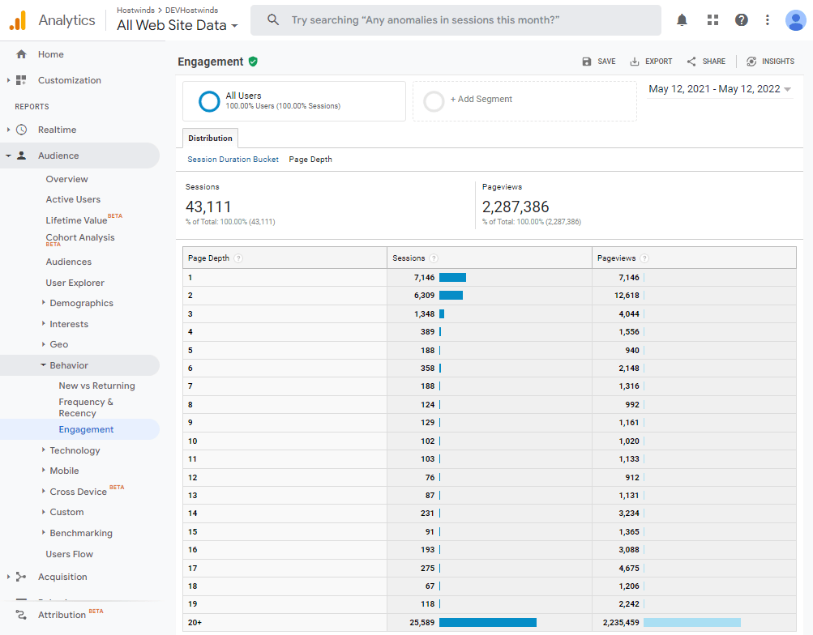813x635 pixels.
Task: Expand the Acquisition section arrow
Action: 8,577
